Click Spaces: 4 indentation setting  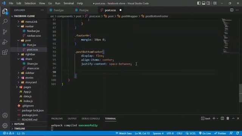158,133
